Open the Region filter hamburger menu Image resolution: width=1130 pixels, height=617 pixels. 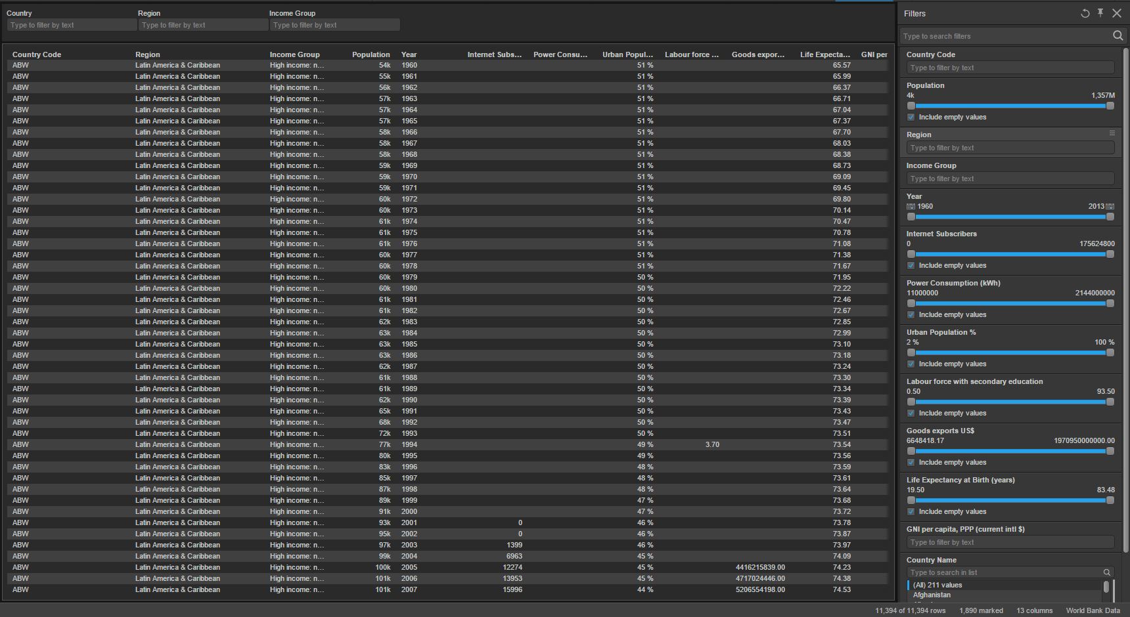point(1112,133)
